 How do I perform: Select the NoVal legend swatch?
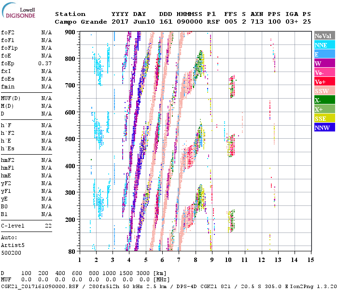pos(324,36)
